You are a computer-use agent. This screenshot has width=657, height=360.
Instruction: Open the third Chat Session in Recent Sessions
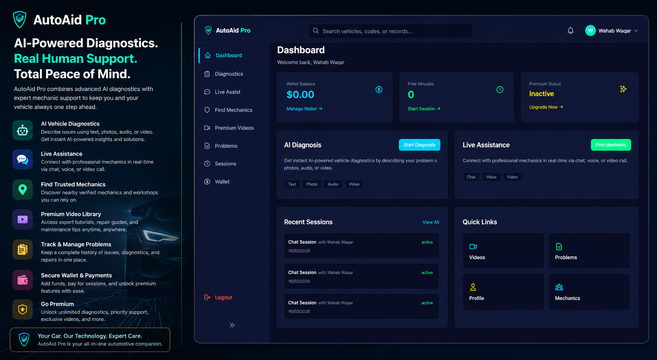pyautogui.click(x=361, y=307)
